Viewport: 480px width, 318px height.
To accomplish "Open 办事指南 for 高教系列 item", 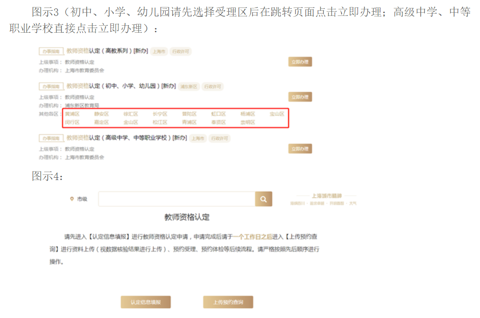I will pos(51,51).
